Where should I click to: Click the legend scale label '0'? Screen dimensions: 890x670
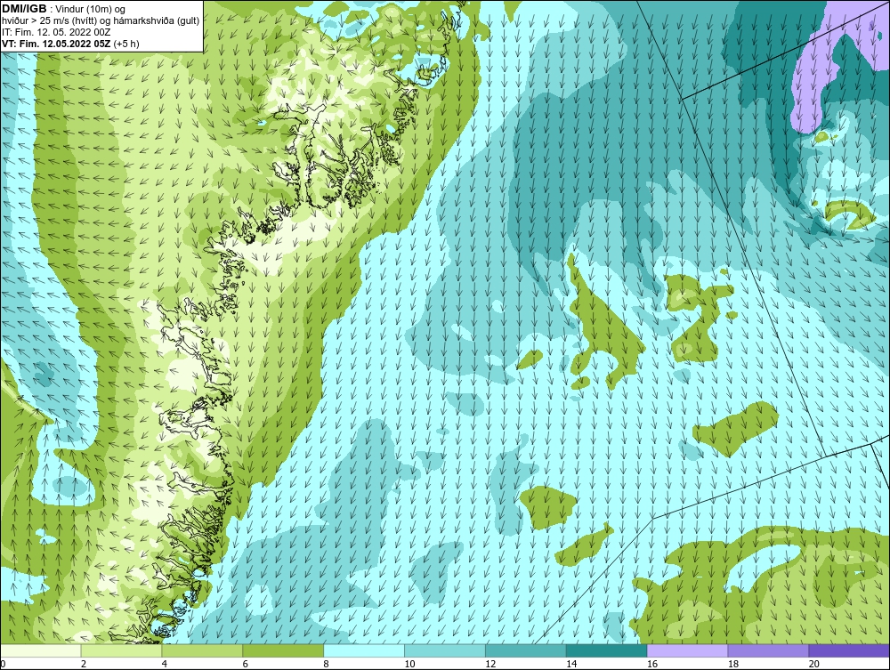click(3, 664)
